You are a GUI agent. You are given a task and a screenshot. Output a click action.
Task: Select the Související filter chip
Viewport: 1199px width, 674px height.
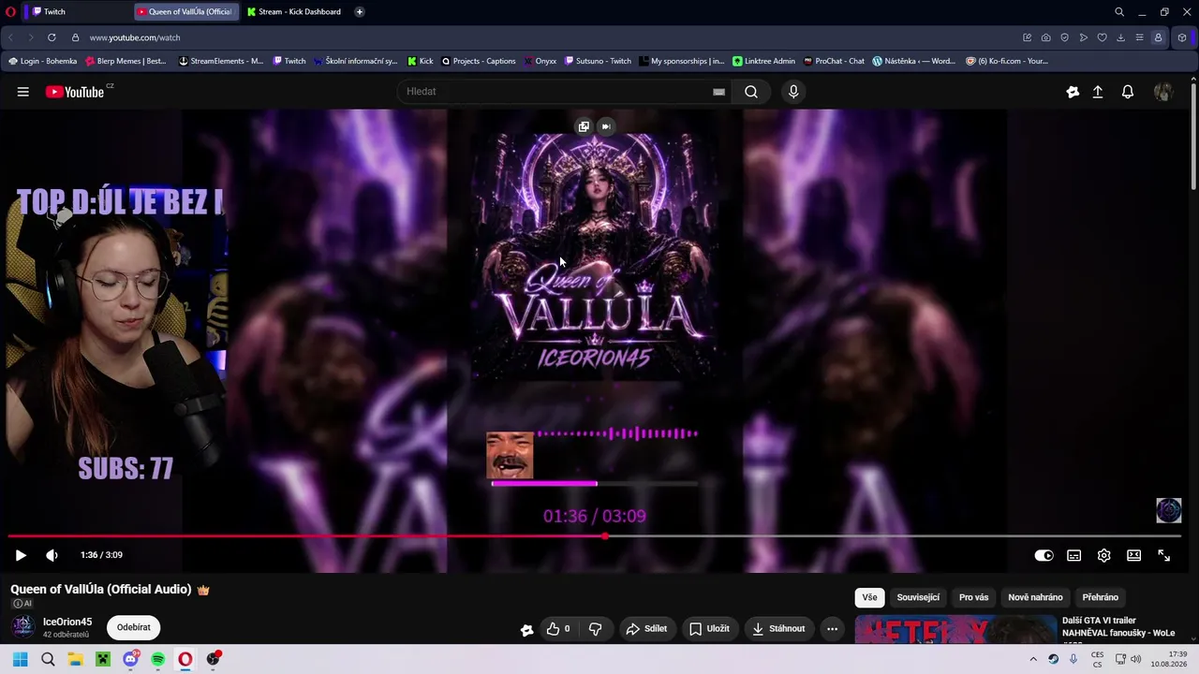(918, 597)
